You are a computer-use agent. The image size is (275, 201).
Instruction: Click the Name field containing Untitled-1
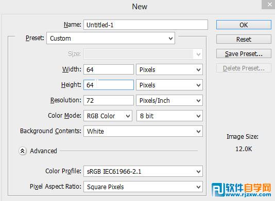[x=146, y=25]
